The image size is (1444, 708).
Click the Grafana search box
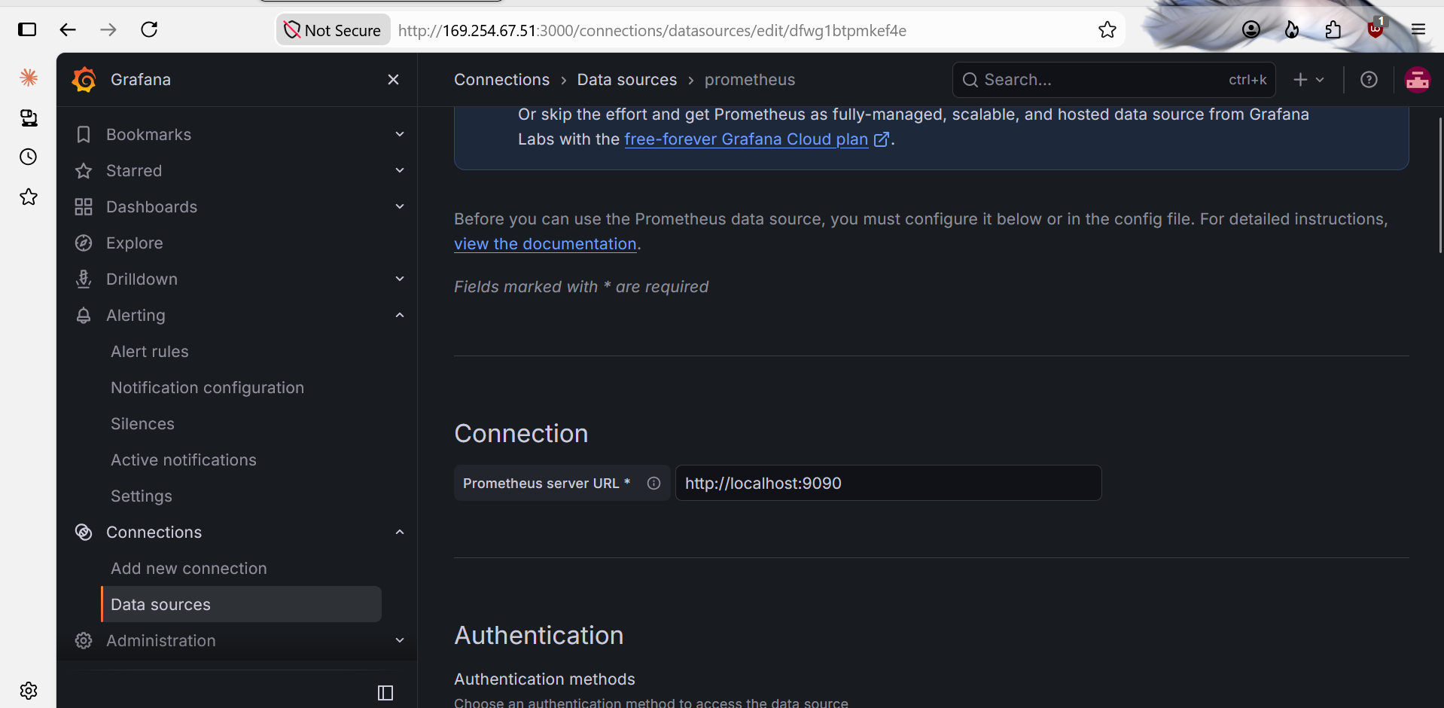[1114, 80]
